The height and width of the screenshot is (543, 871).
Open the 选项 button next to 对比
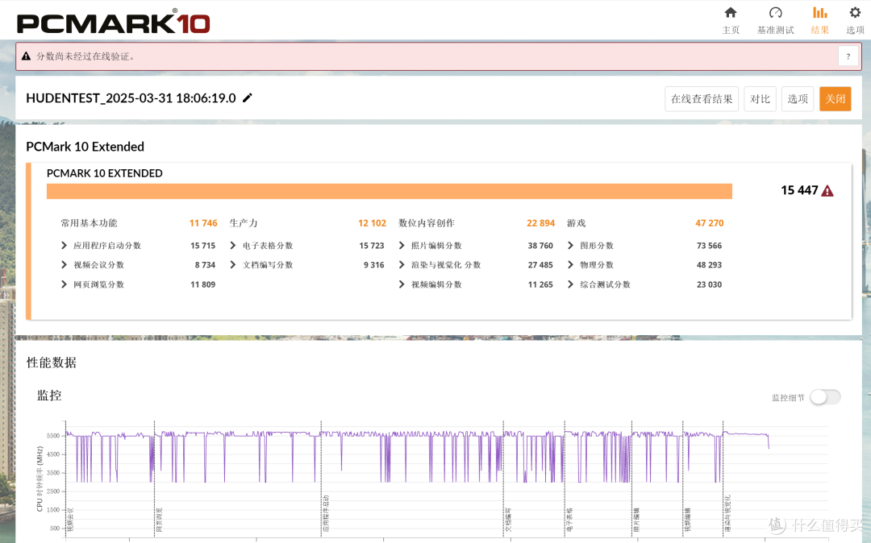click(x=797, y=98)
